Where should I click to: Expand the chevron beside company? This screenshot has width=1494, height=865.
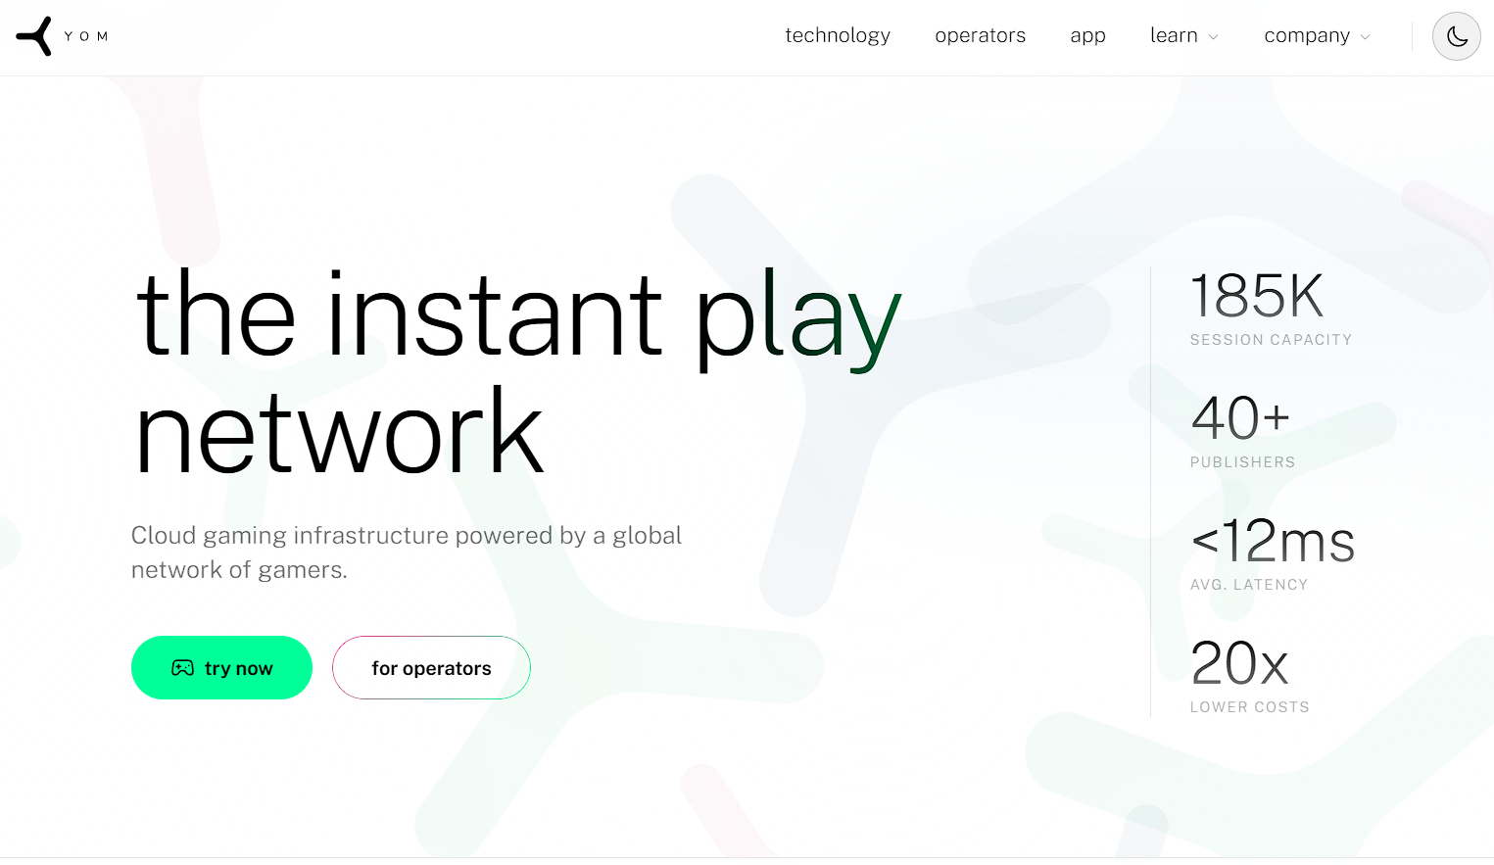coord(1366,37)
